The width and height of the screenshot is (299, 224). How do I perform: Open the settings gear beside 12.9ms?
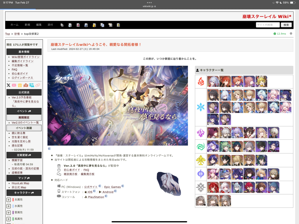click(291, 34)
